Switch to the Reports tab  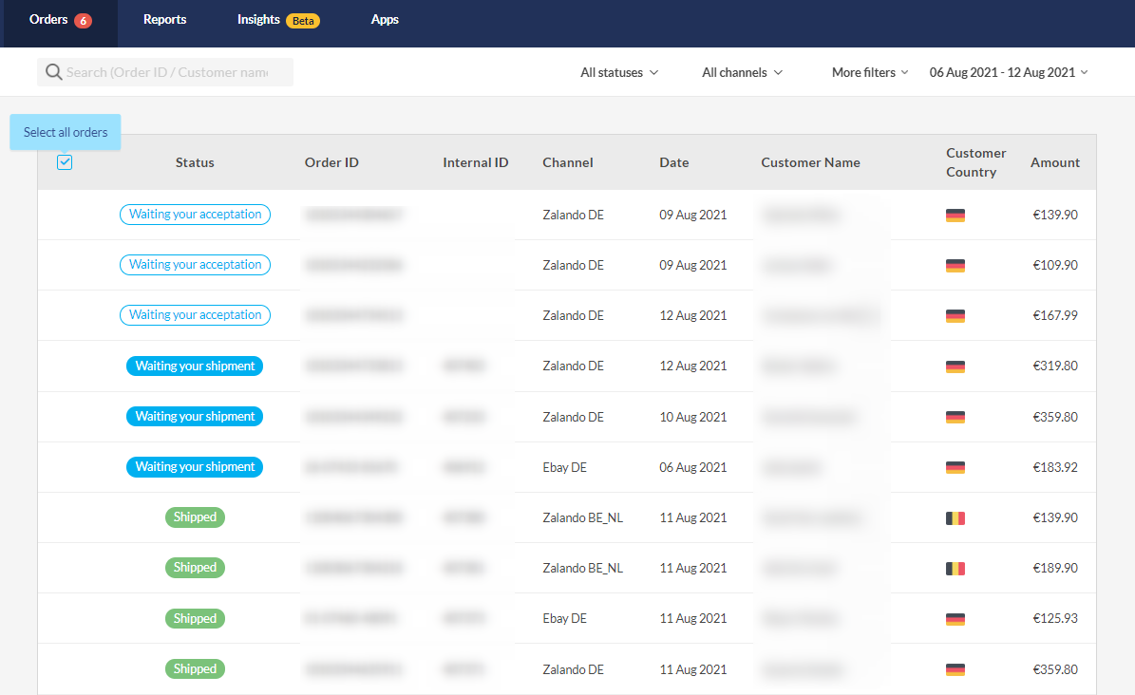tap(164, 20)
